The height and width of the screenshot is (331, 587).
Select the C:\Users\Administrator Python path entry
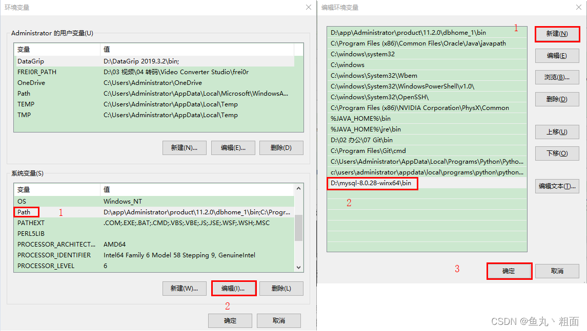427,162
